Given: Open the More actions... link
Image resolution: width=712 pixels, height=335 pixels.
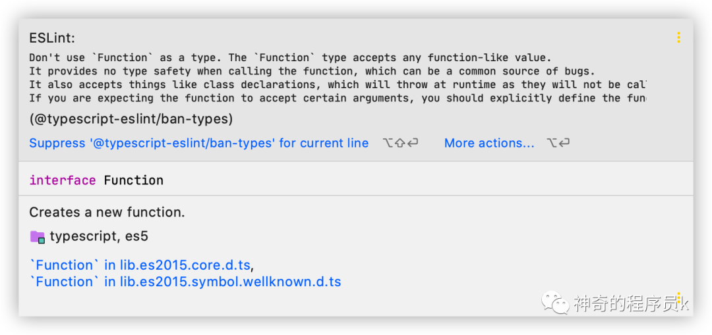Looking at the screenshot, I should point(489,143).
